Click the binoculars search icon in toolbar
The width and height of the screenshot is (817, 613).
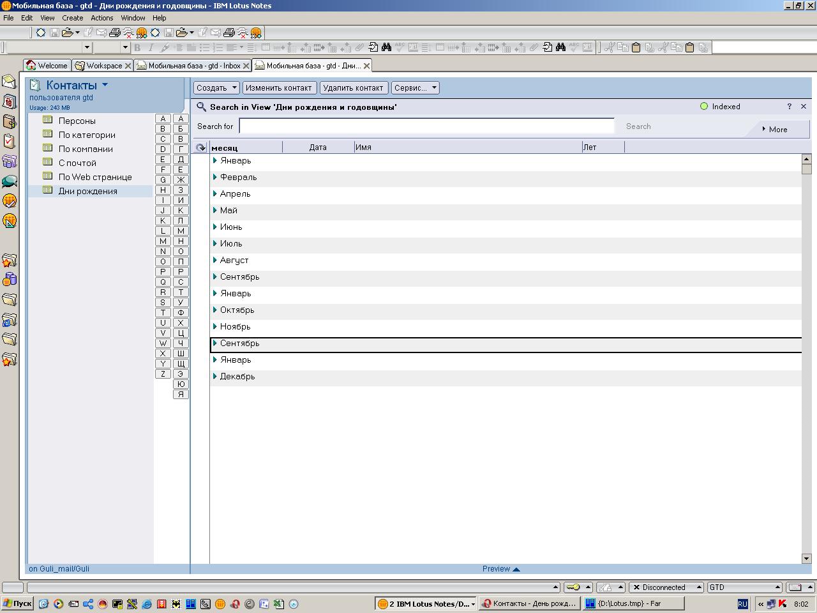coord(386,47)
